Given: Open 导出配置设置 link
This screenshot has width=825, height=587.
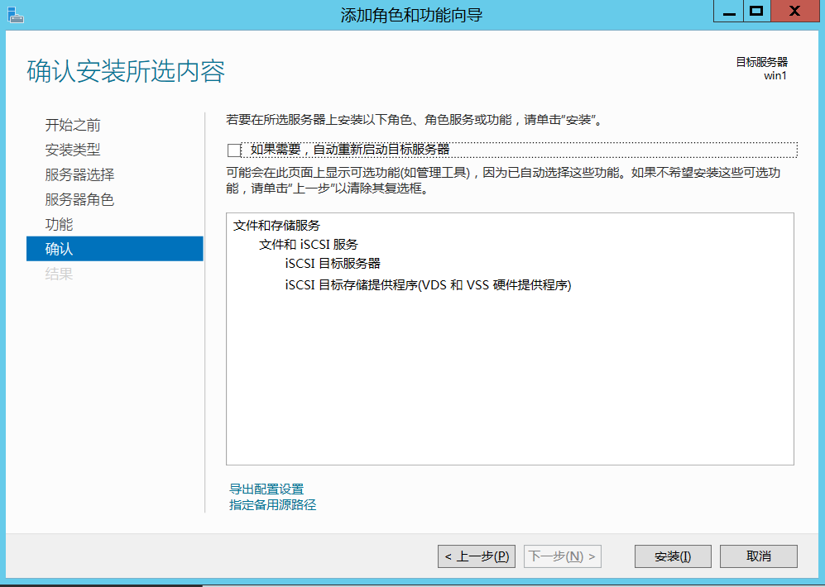Looking at the screenshot, I should click(x=266, y=489).
